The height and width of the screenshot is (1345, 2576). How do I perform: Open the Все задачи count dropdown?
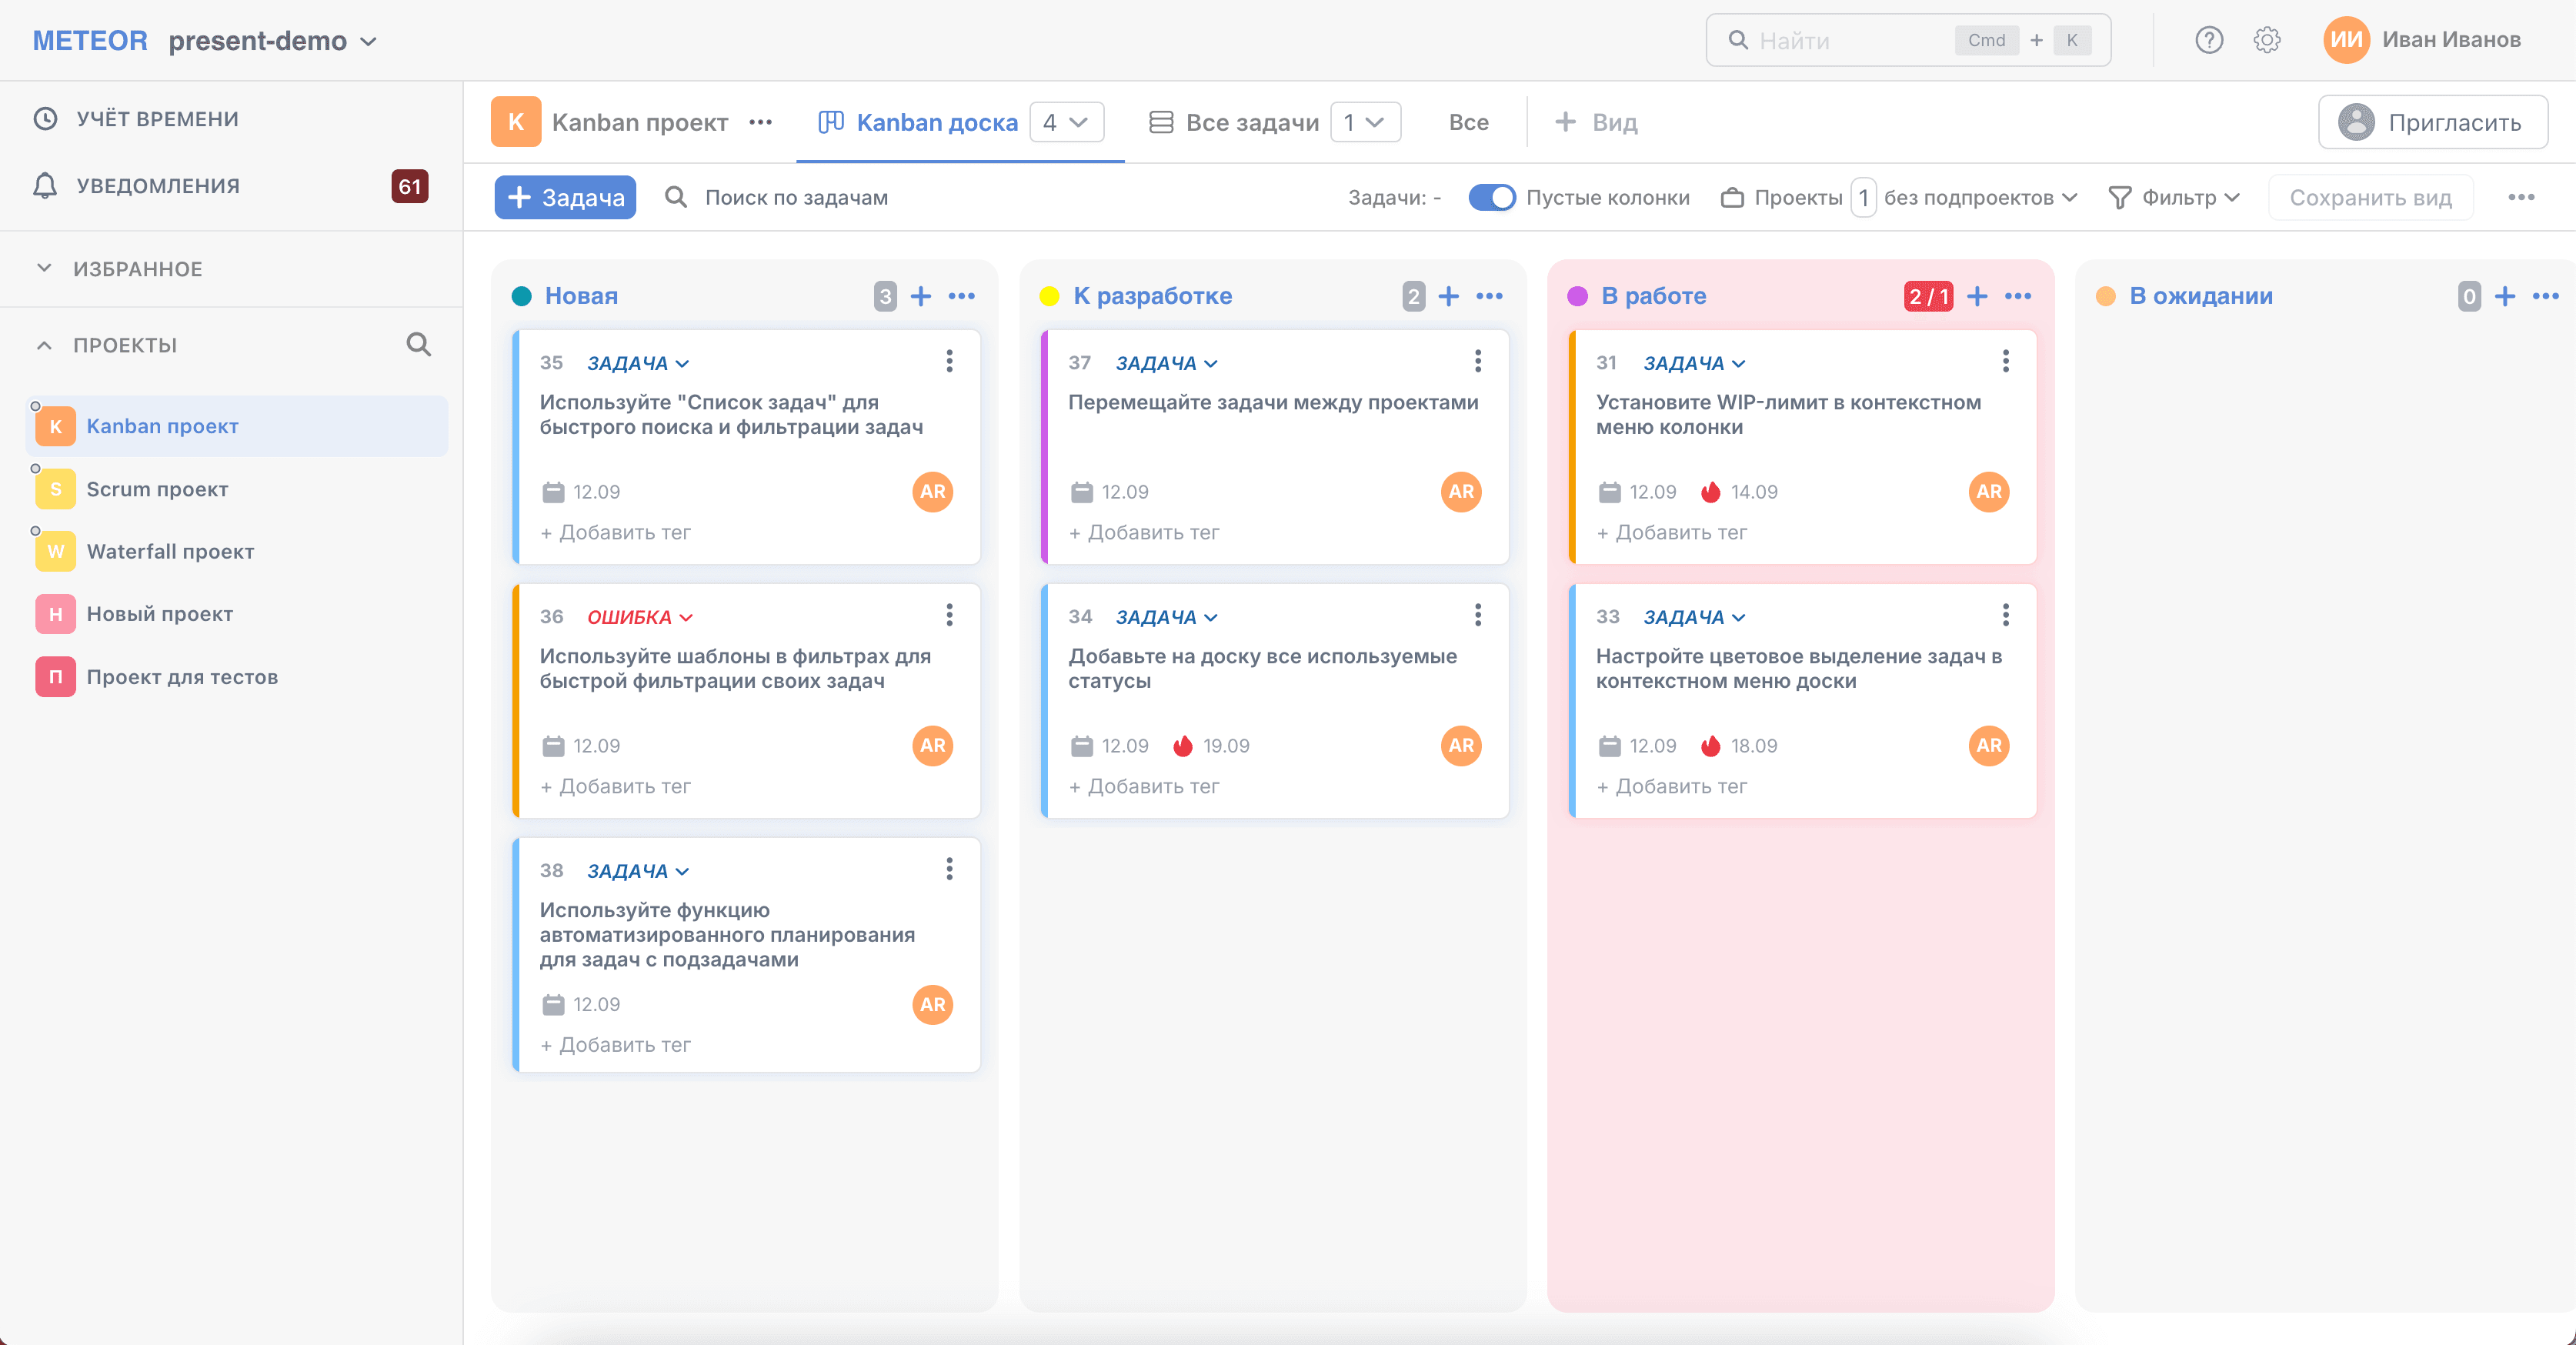(x=1365, y=122)
